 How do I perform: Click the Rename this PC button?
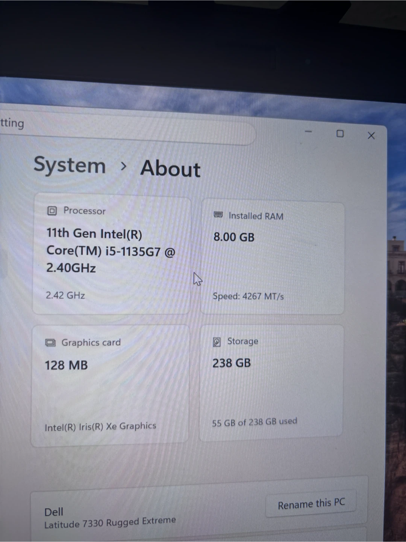[x=311, y=504]
